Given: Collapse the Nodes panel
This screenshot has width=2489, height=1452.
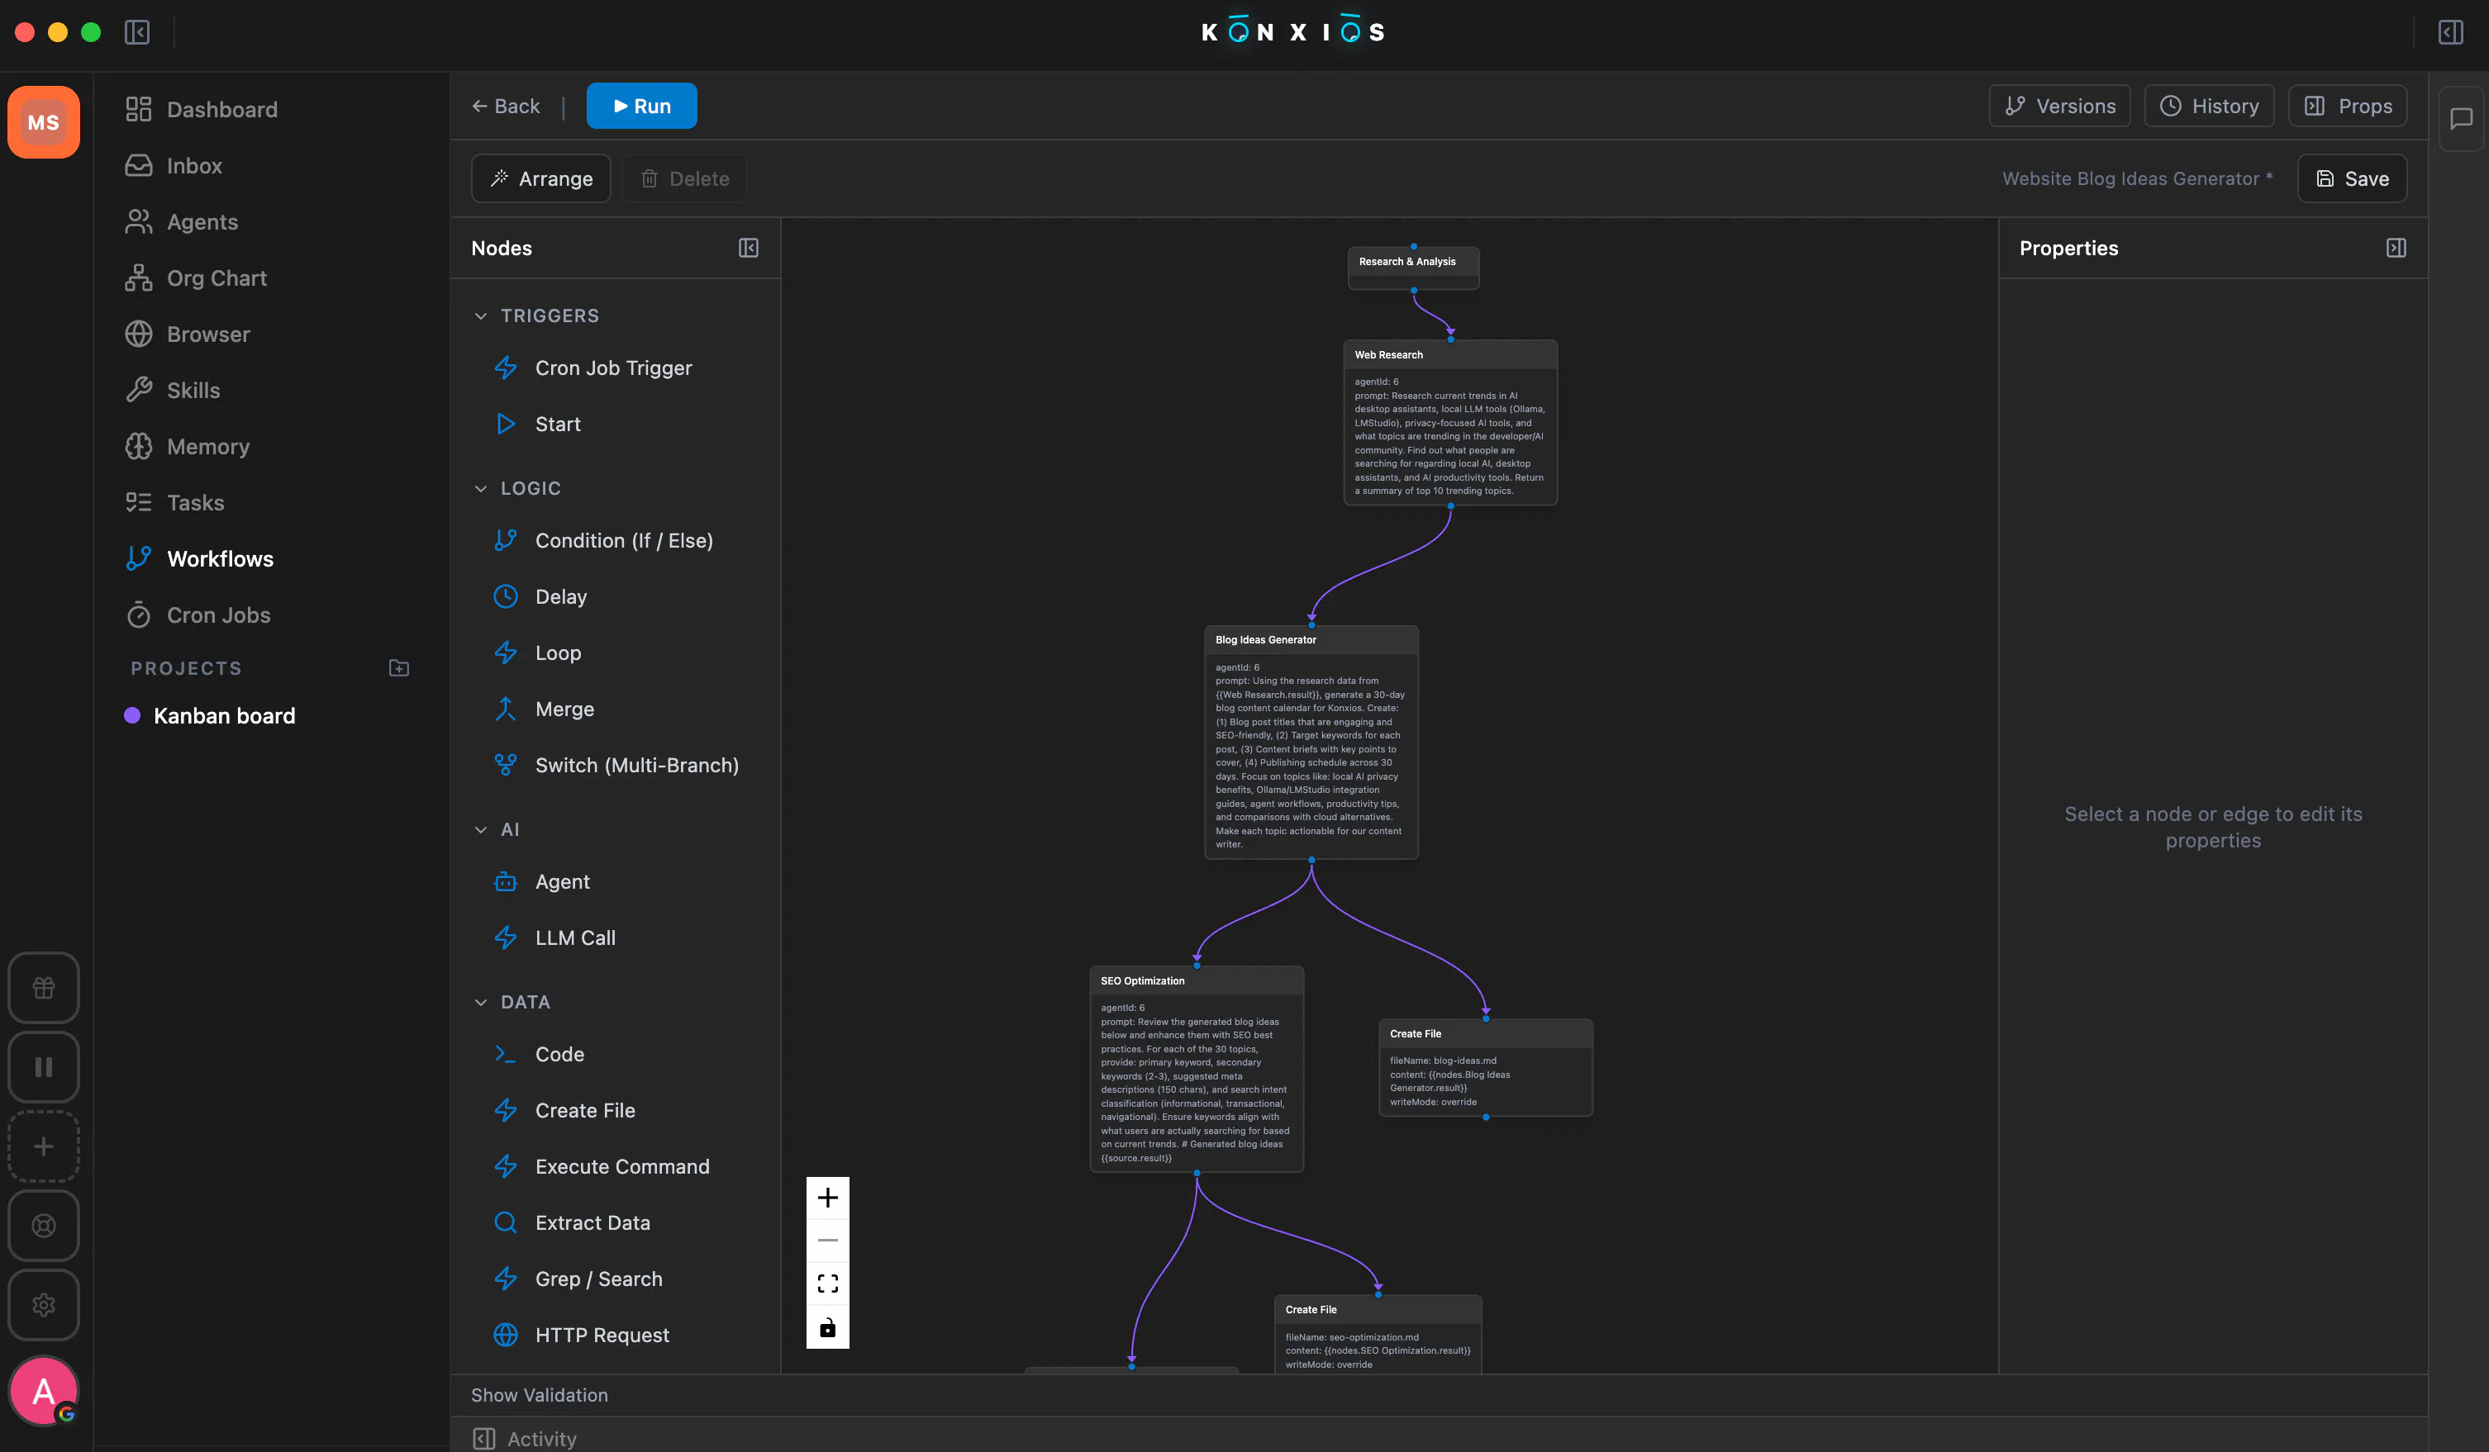Looking at the screenshot, I should [x=749, y=248].
